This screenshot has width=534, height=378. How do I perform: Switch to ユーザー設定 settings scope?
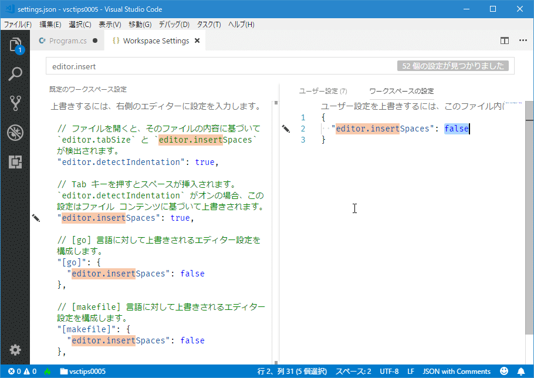pyautogui.click(x=323, y=91)
